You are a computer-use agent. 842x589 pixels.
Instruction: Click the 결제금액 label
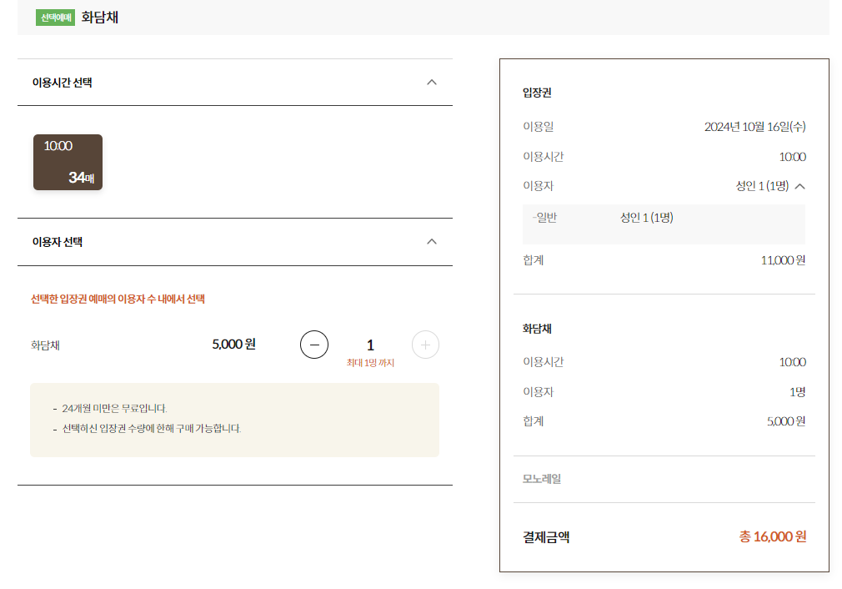pos(545,536)
